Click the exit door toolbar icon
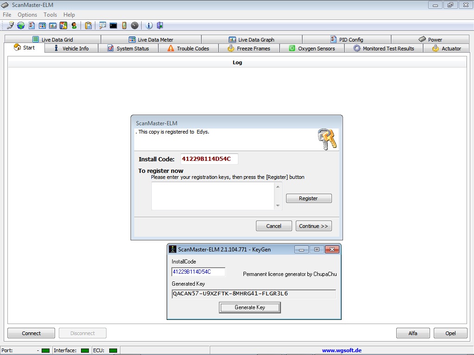This screenshot has height=355, width=474. tap(160, 26)
